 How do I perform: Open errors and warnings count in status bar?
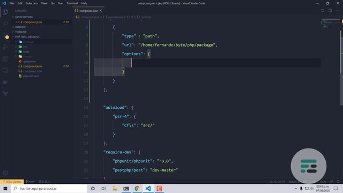coord(44,182)
